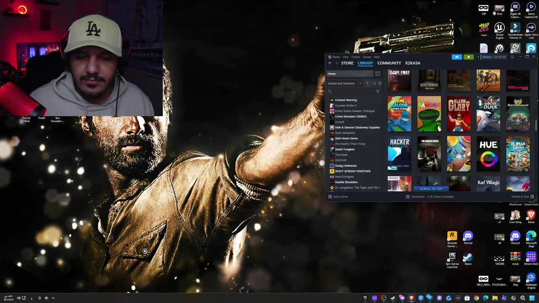Open Wondershare Filmora 15 desktop shortcut
Screen dimensions: 539x303
515,31
